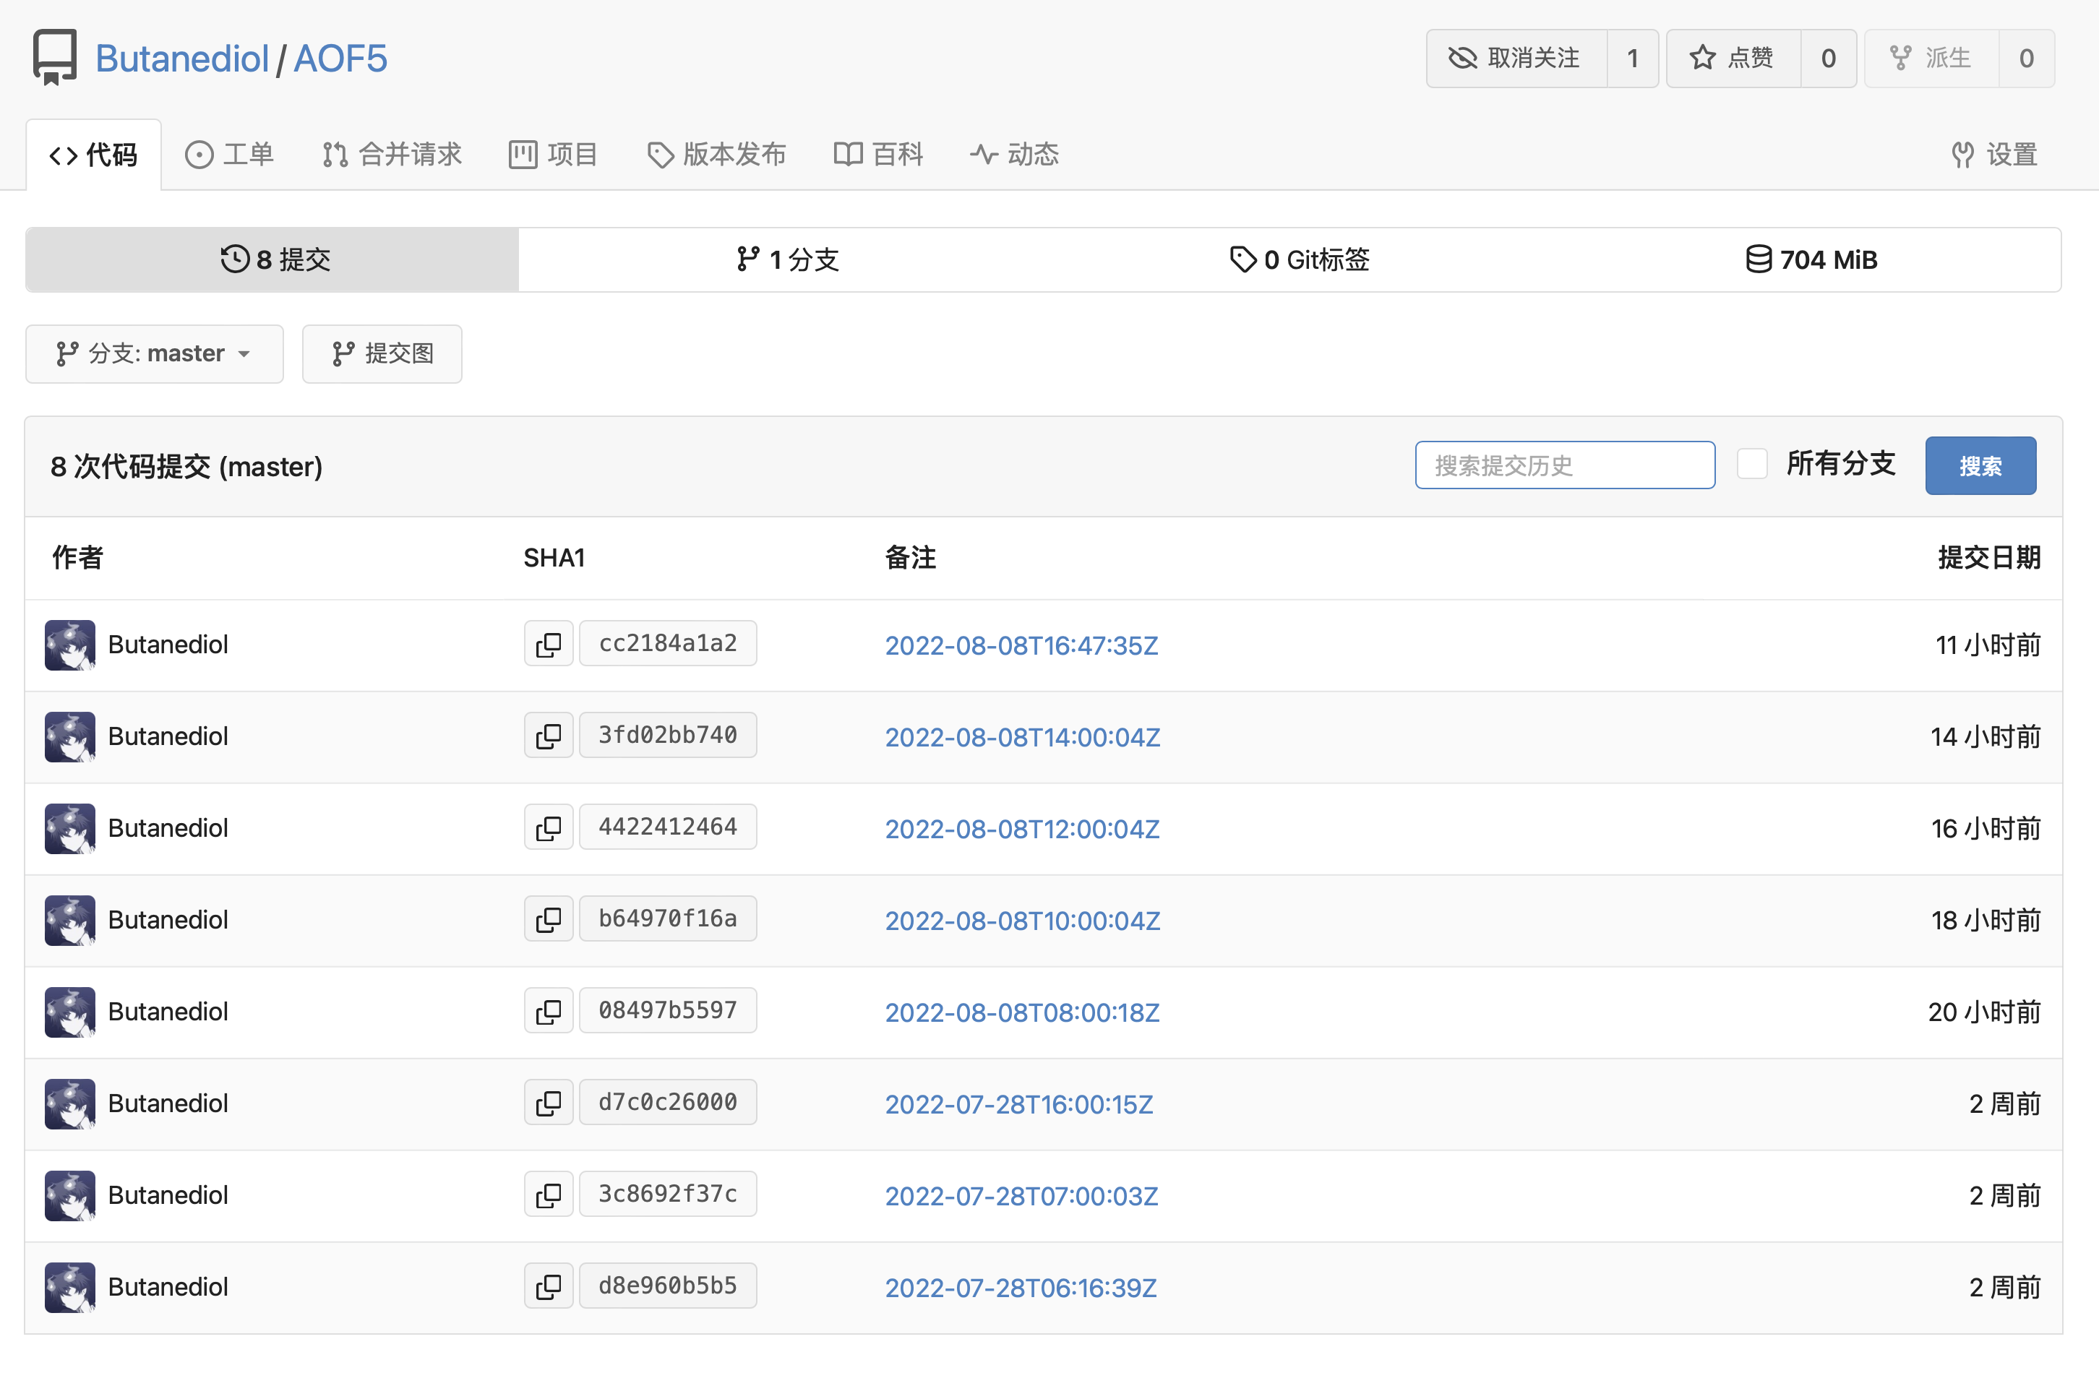Copy SHA1 of commit 3fd02bb740
The height and width of the screenshot is (1373, 2099).
(x=548, y=736)
